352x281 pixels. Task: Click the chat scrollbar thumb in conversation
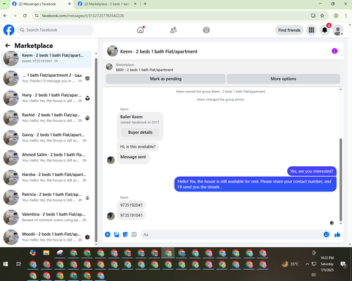click(341, 180)
